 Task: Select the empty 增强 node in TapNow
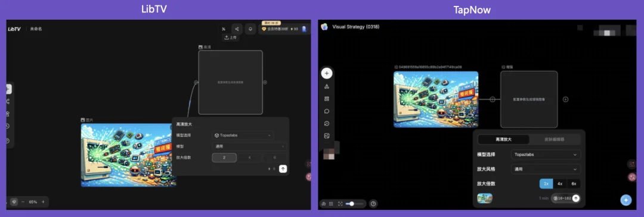[x=529, y=99]
